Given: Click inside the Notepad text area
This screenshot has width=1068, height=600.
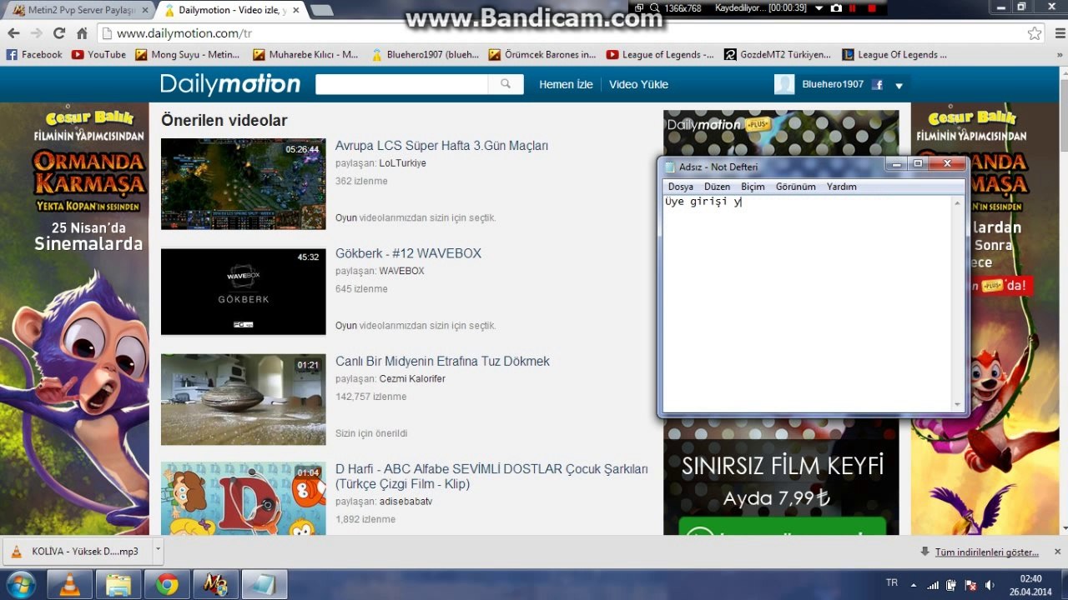Looking at the screenshot, I should pos(807,304).
